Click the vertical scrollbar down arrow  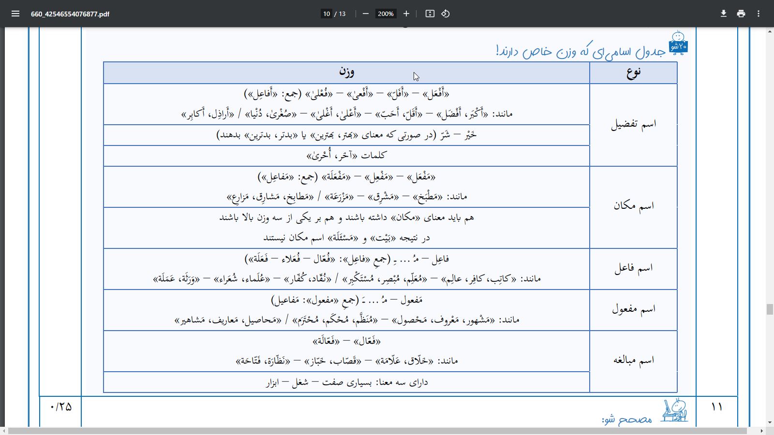coord(770,422)
